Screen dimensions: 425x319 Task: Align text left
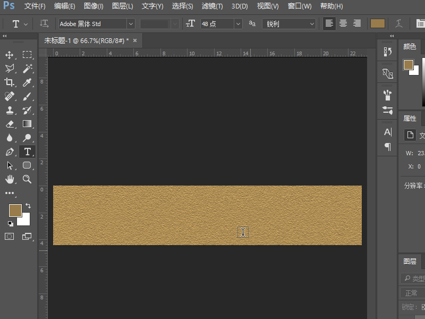pyautogui.click(x=329, y=23)
